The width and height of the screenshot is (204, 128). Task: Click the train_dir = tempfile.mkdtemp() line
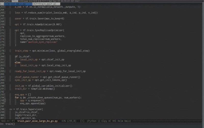35,89
